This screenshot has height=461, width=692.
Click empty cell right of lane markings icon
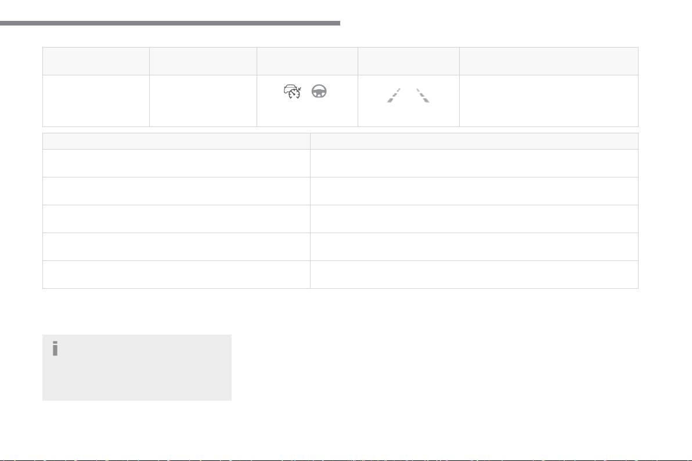pyautogui.click(x=549, y=100)
